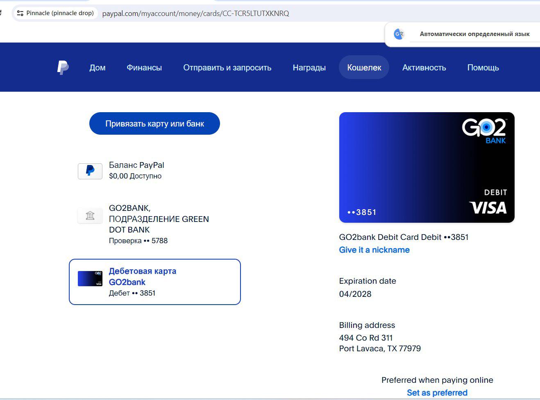540x400 pixels.
Task: Select the Кошелек tab
Action: click(x=364, y=68)
